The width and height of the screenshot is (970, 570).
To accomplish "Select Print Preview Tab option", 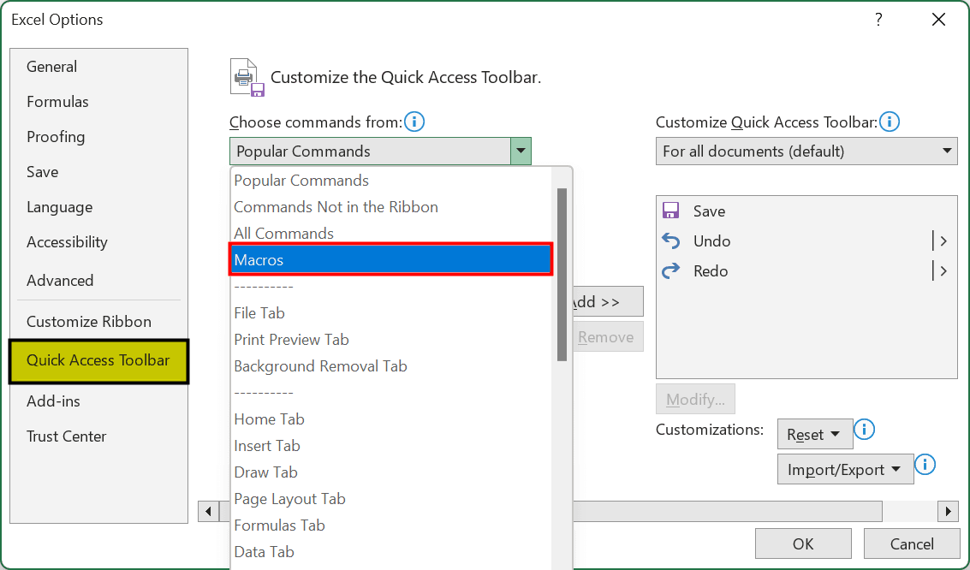I will point(391,340).
